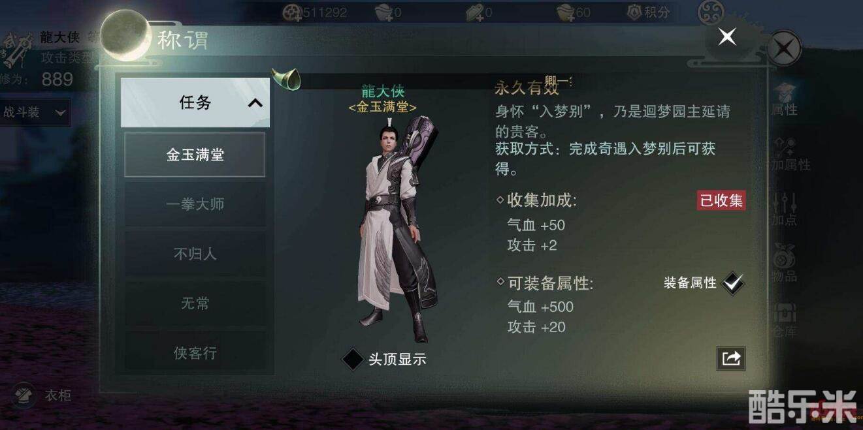Enable the 头顶显示 checkbox
Image resolution: width=863 pixels, height=430 pixels.
(x=353, y=359)
